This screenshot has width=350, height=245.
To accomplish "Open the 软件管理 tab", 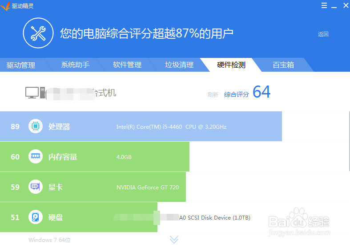I will tap(127, 65).
